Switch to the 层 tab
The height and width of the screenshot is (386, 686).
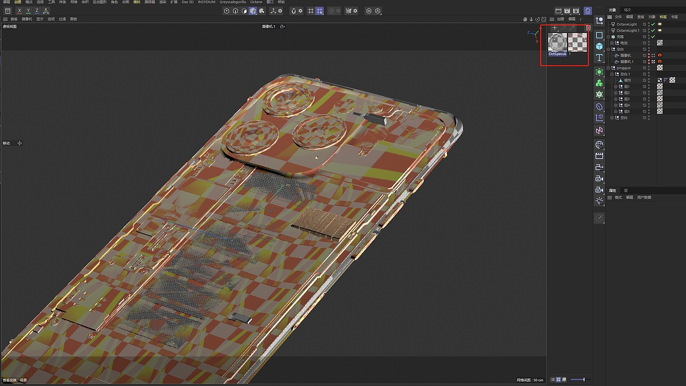[625, 191]
